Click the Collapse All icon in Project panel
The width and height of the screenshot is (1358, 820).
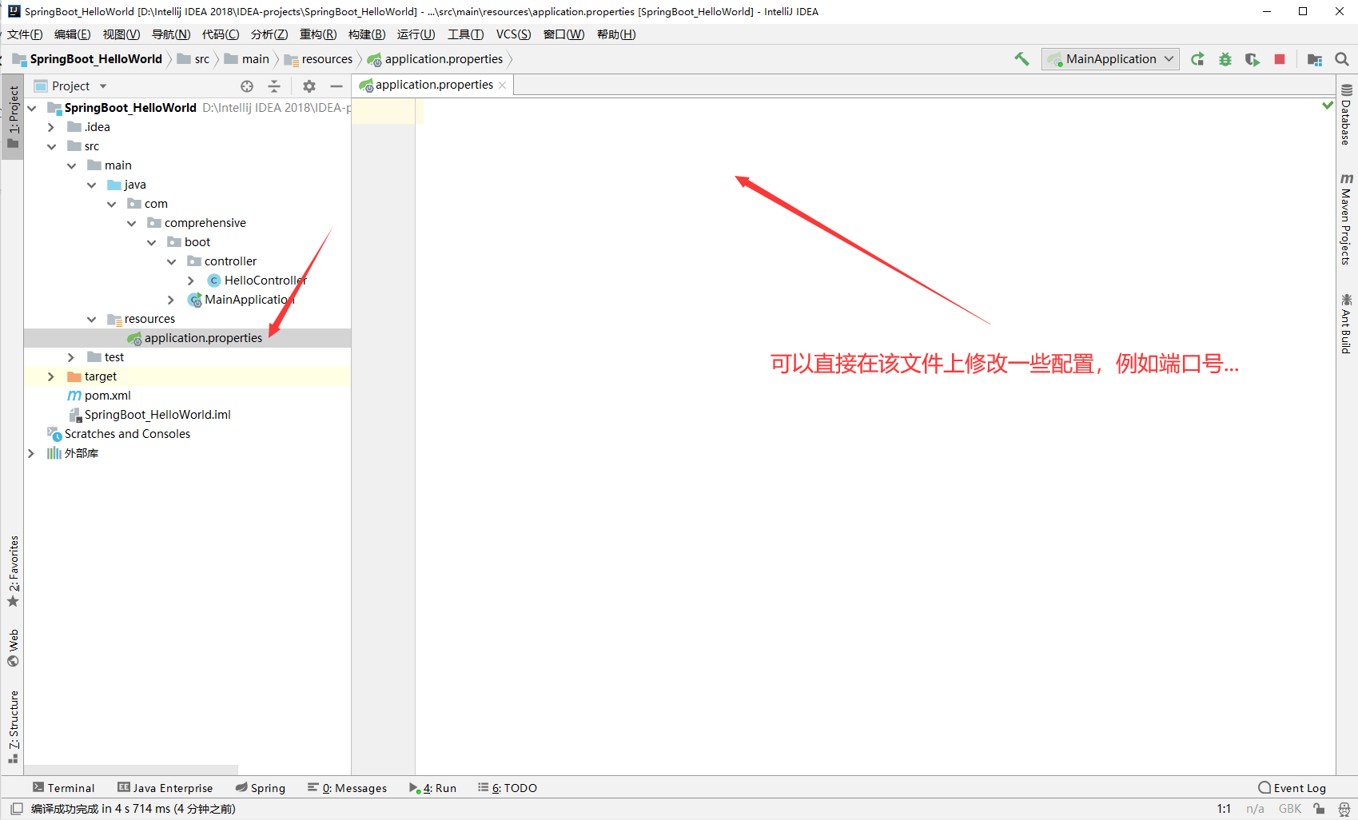[274, 86]
